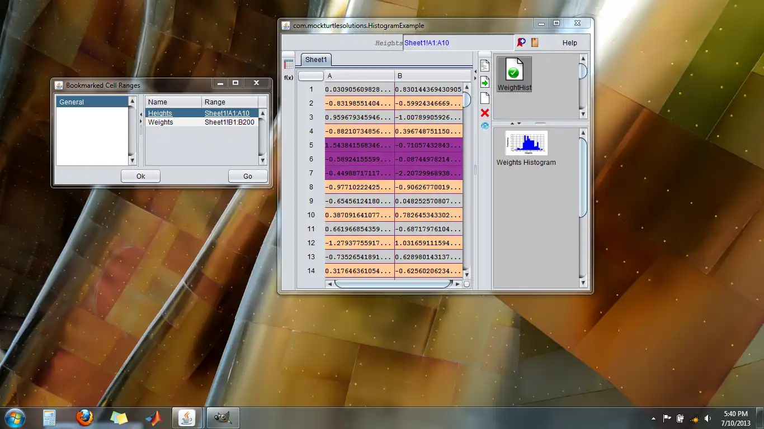Select Sheet1!B1:B200 range cell

point(230,122)
